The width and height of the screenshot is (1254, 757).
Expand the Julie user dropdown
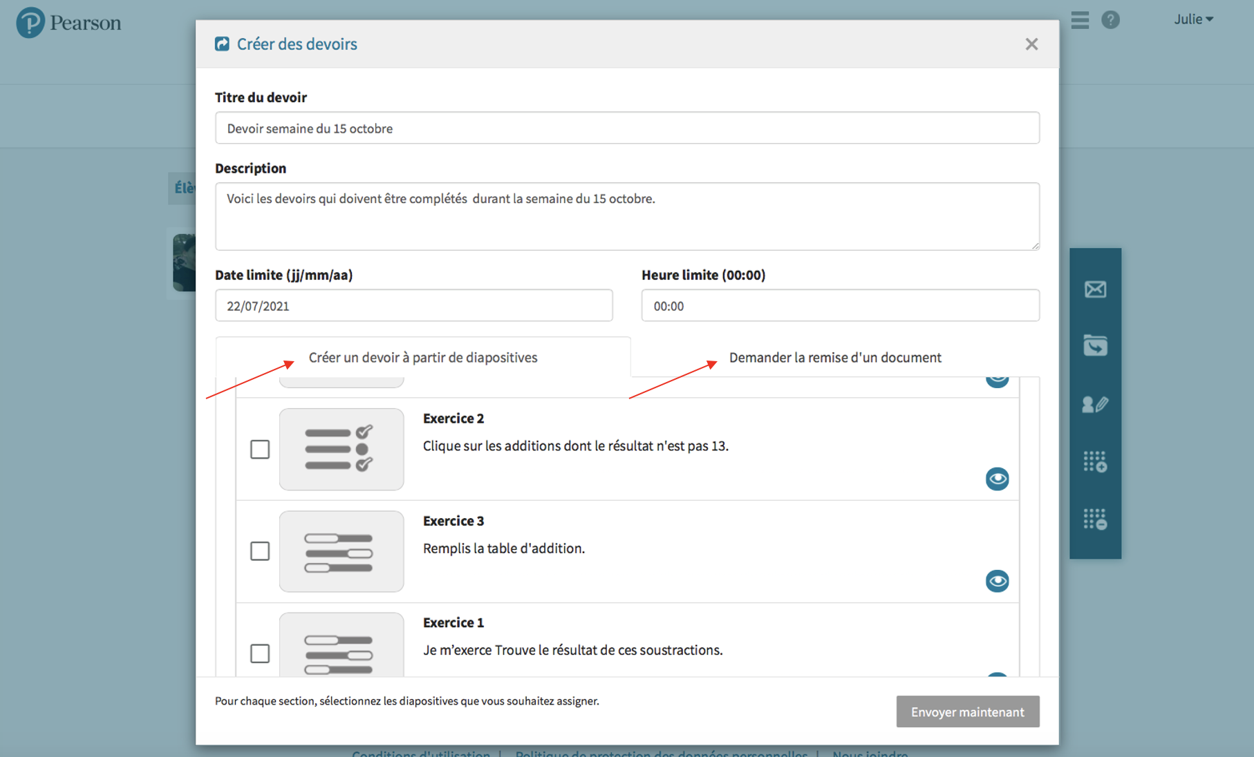click(x=1193, y=19)
